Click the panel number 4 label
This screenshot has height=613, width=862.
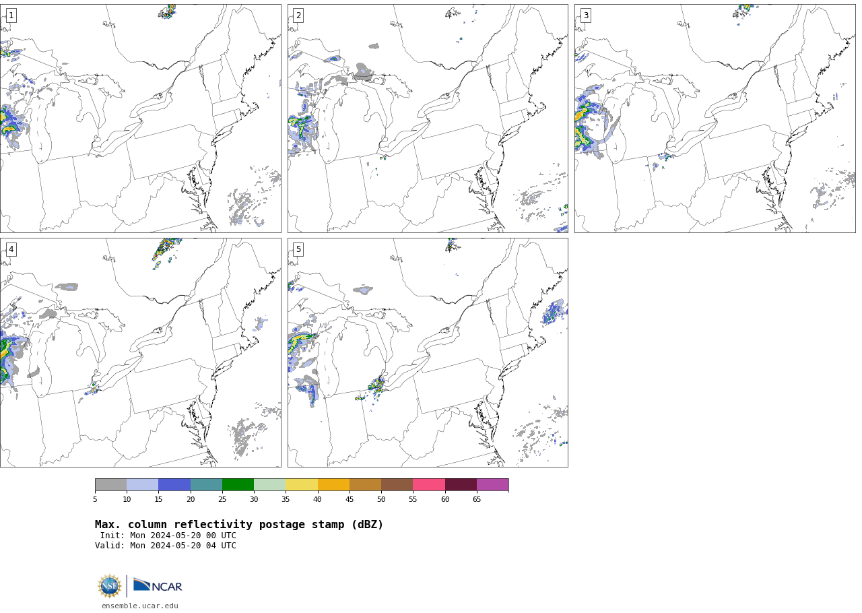pyautogui.click(x=11, y=249)
